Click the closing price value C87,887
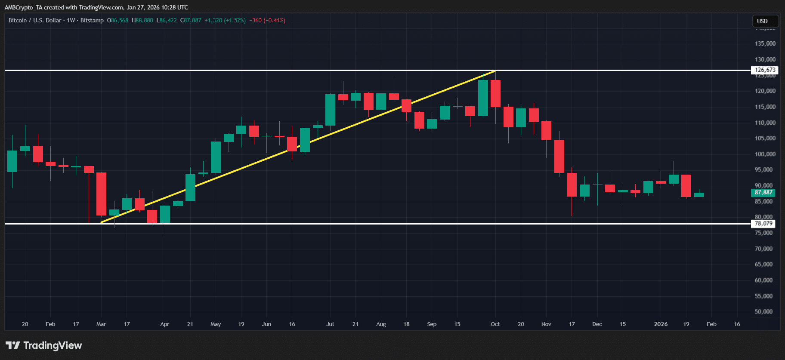Image resolution: width=785 pixels, height=360 pixels. [x=191, y=20]
